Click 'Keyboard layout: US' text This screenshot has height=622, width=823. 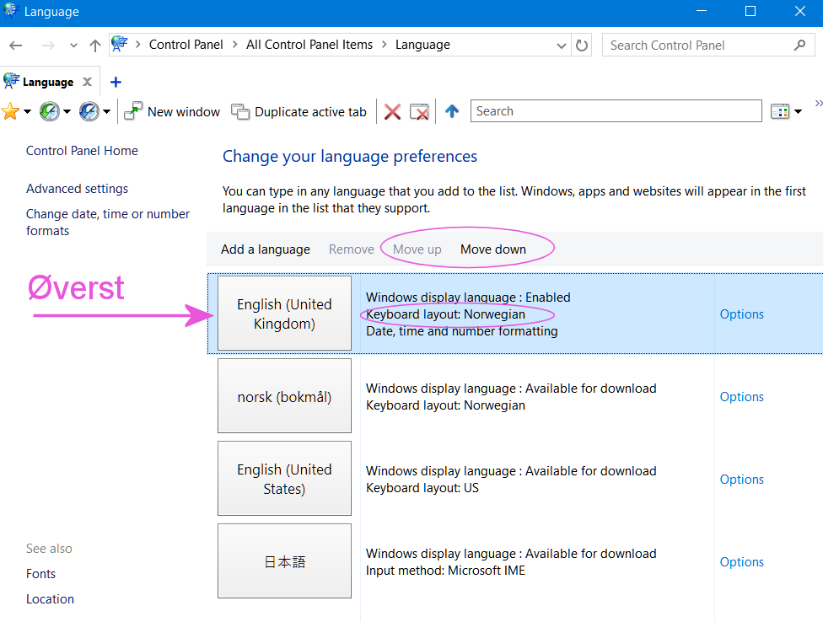(x=422, y=488)
